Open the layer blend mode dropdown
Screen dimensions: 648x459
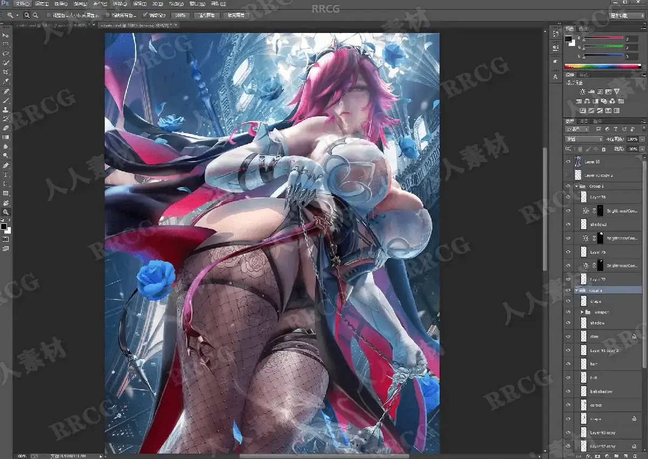pos(584,139)
